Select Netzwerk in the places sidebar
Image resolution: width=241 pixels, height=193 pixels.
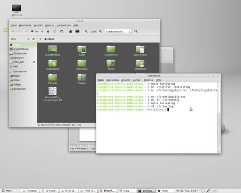click(18, 58)
